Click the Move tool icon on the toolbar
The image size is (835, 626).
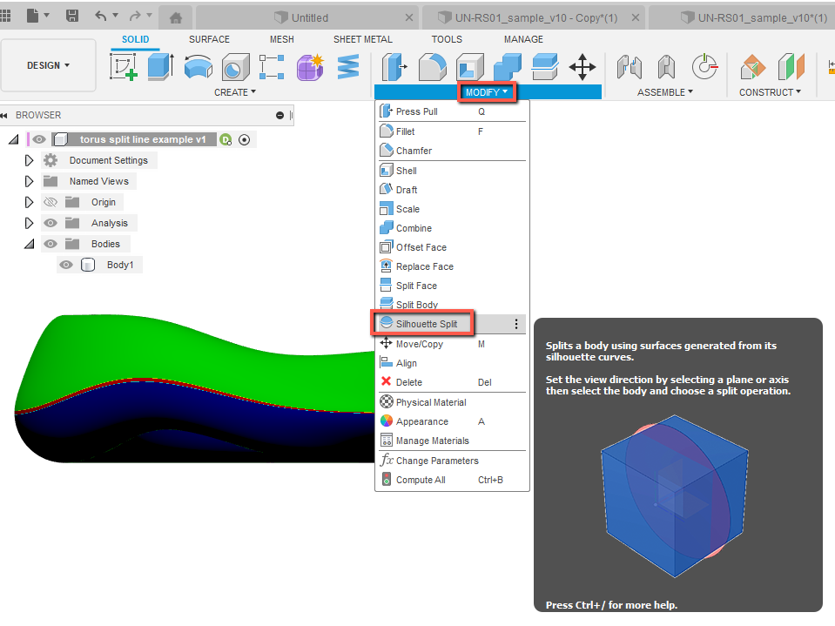[582, 66]
